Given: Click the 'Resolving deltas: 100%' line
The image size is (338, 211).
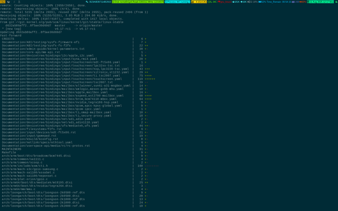Looking at the screenshot, I should (62, 19).
